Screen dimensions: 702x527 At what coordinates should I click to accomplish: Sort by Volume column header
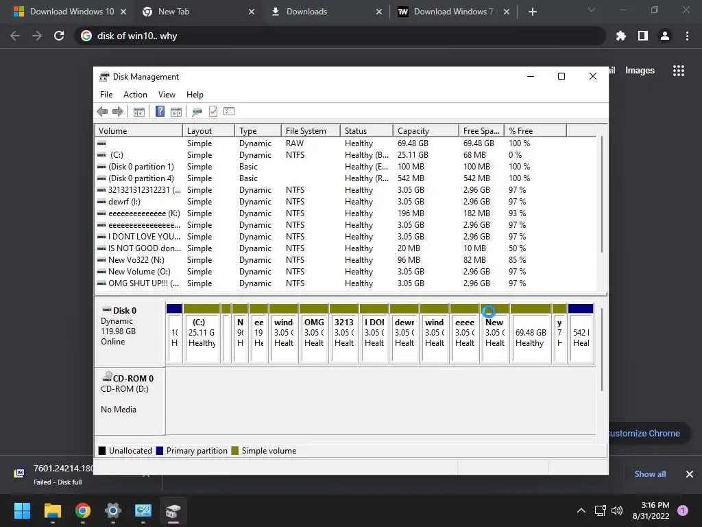138,131
